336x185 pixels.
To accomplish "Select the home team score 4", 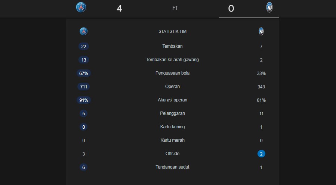I will (119, 9).
